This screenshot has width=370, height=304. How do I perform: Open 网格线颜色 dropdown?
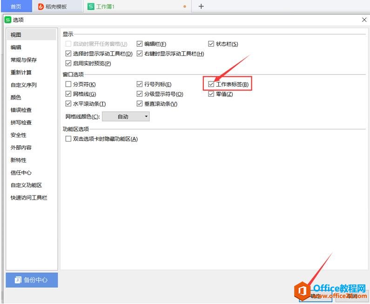click(126, 116)
